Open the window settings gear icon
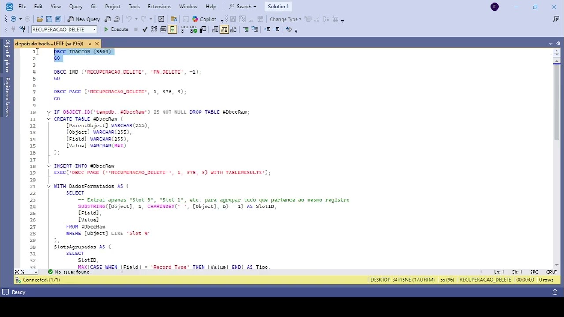This screenshot has height=317, width=564. pos(558,44)
